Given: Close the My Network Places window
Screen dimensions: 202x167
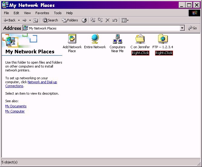Looking at the screenshot, I should [x=197, y=5].
